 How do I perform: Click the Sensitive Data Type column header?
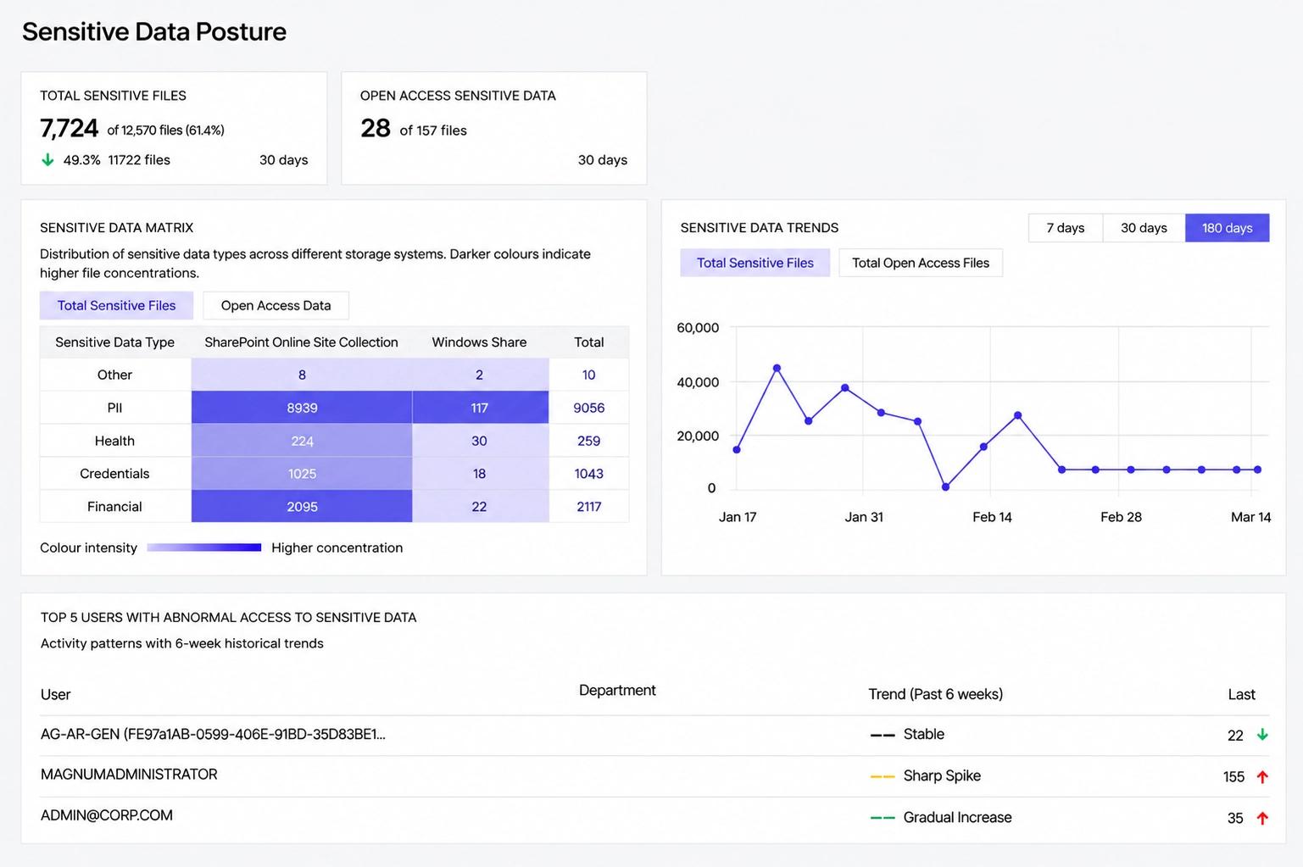(114, 342)
